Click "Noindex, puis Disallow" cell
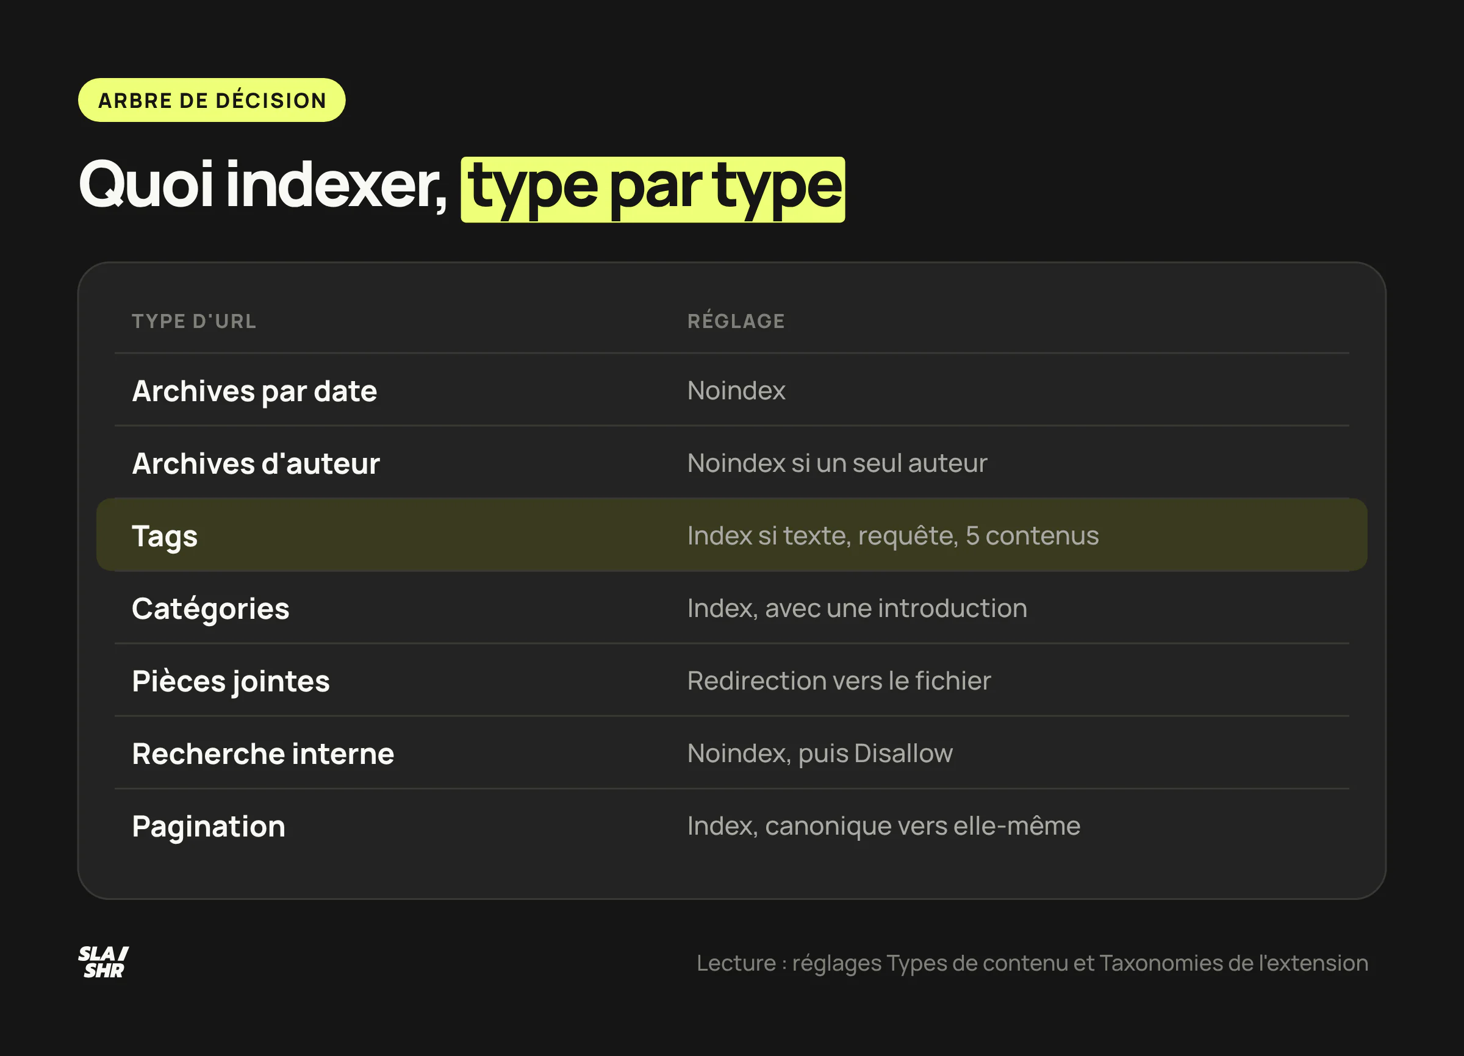The image size is (1464, 1056). click(820, 754)
